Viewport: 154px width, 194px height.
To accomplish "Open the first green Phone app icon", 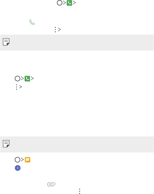I will 70,3.
